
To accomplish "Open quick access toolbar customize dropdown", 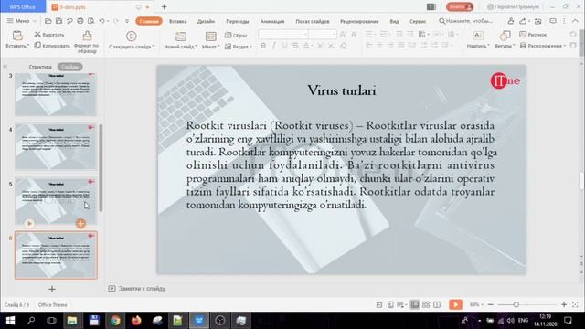I will (x=127, y=21).
